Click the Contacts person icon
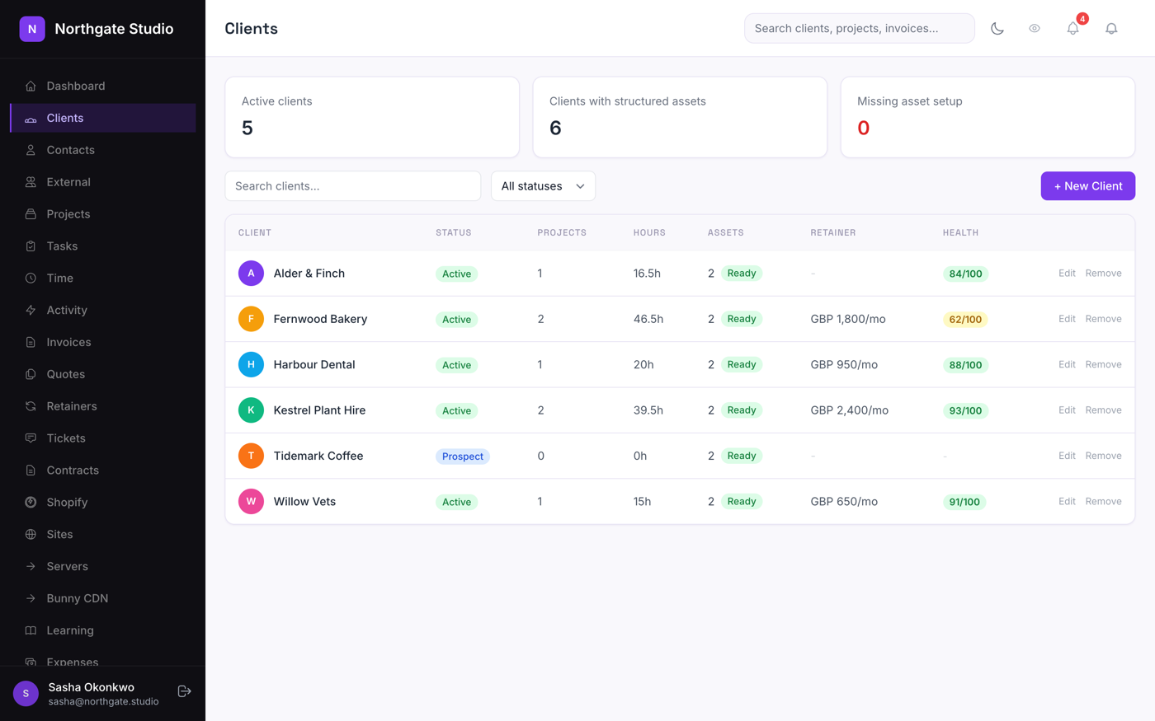The image size is (1155, 721). pos(31,150)
